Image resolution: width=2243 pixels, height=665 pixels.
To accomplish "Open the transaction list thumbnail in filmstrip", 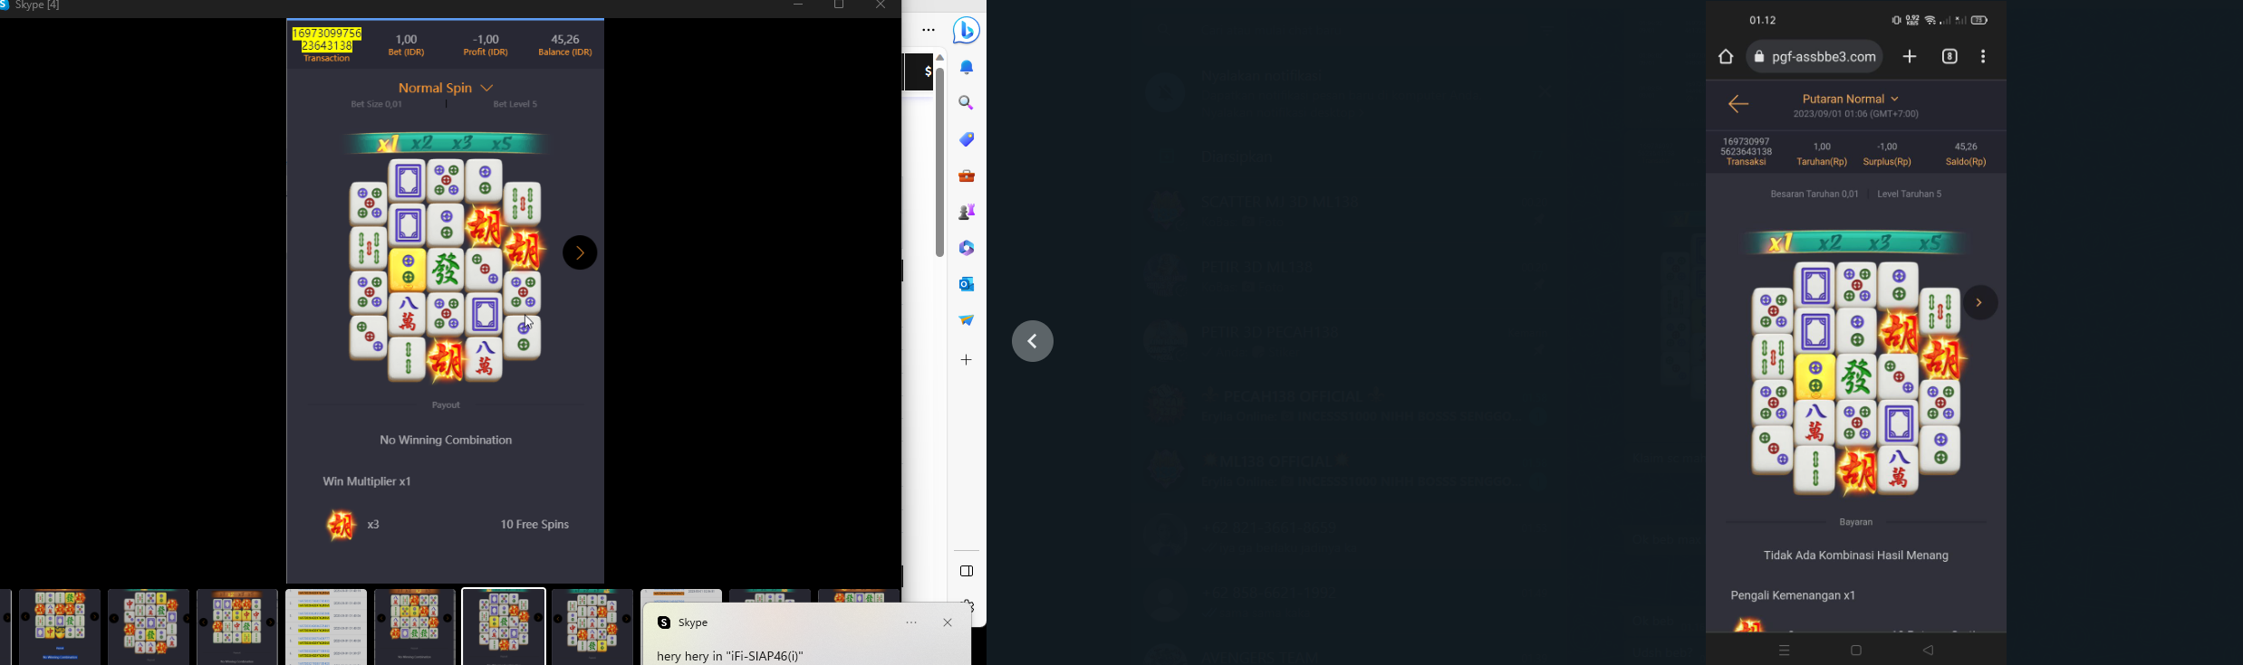I will (326, 627).
